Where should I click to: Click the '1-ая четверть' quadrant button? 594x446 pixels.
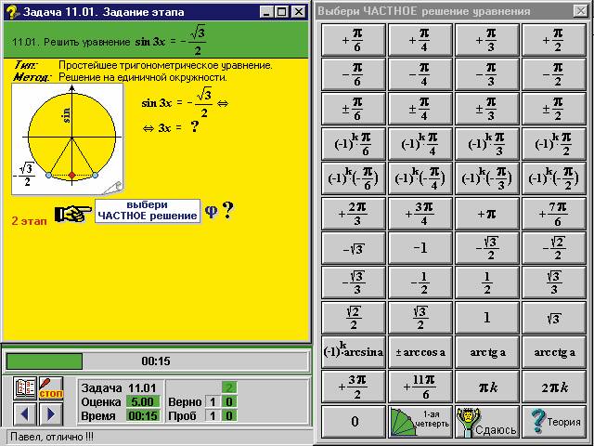pyautogui.click(x=420, y=421)
